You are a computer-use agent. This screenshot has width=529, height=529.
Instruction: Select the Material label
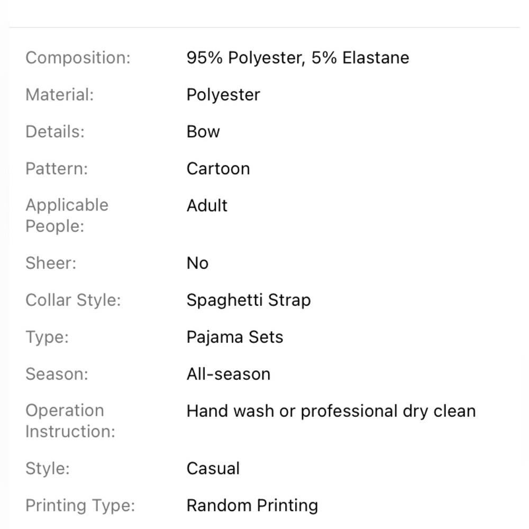pyautogui.click(x=60, y=95)
